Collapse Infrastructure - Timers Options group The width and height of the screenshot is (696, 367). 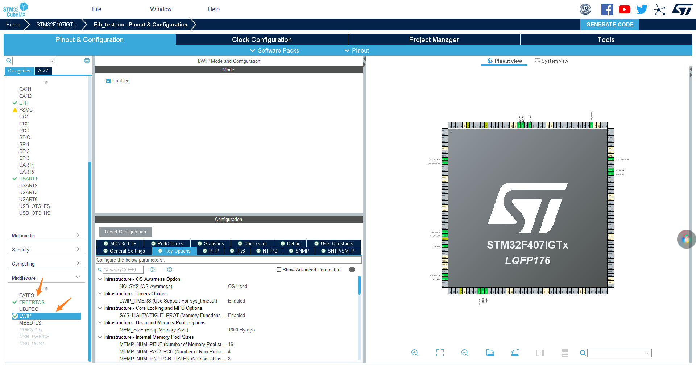100,293
